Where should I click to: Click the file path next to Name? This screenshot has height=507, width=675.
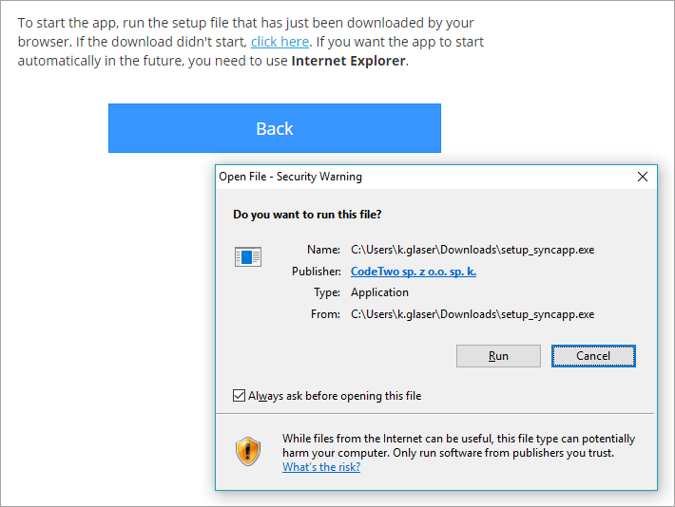[472, 250]
